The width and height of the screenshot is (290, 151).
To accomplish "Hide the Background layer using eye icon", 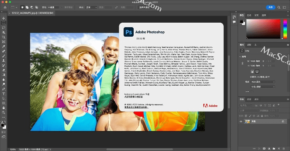I will (241, 122).
